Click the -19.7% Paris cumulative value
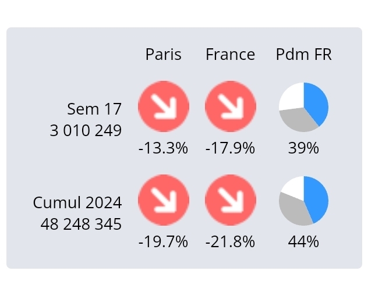The width and height of the screenshot is (382, 285). (x=163, y=241)
